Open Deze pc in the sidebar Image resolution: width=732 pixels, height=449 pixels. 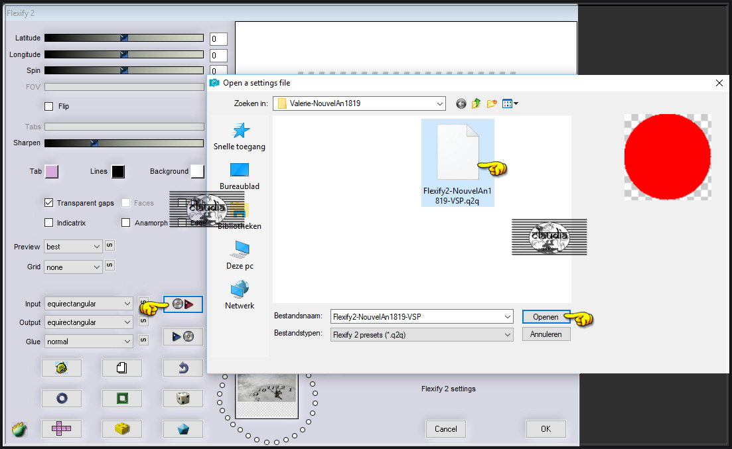point(240,256)
